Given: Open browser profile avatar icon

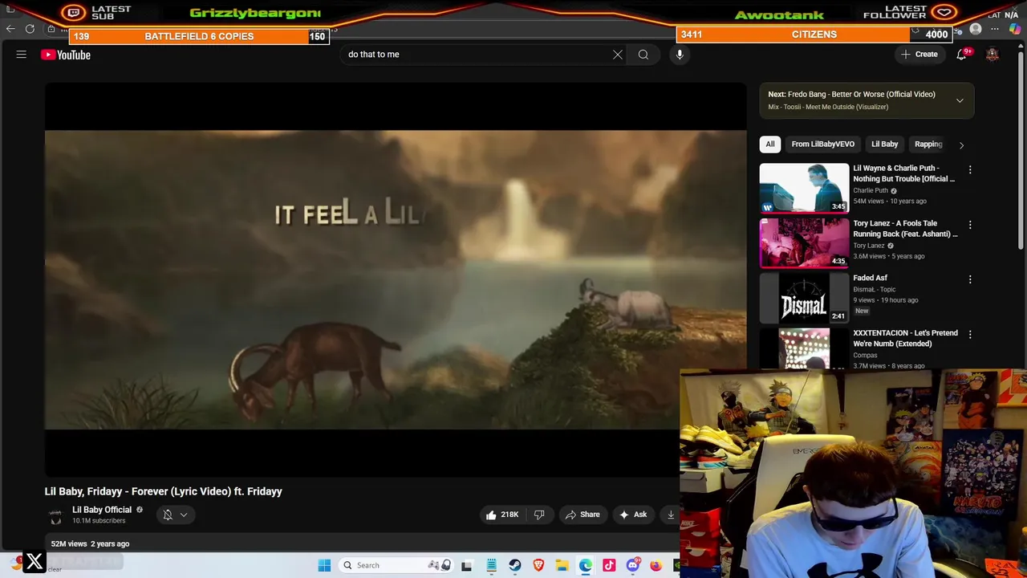Looking at the screenshot, I should tap(976, 29).
